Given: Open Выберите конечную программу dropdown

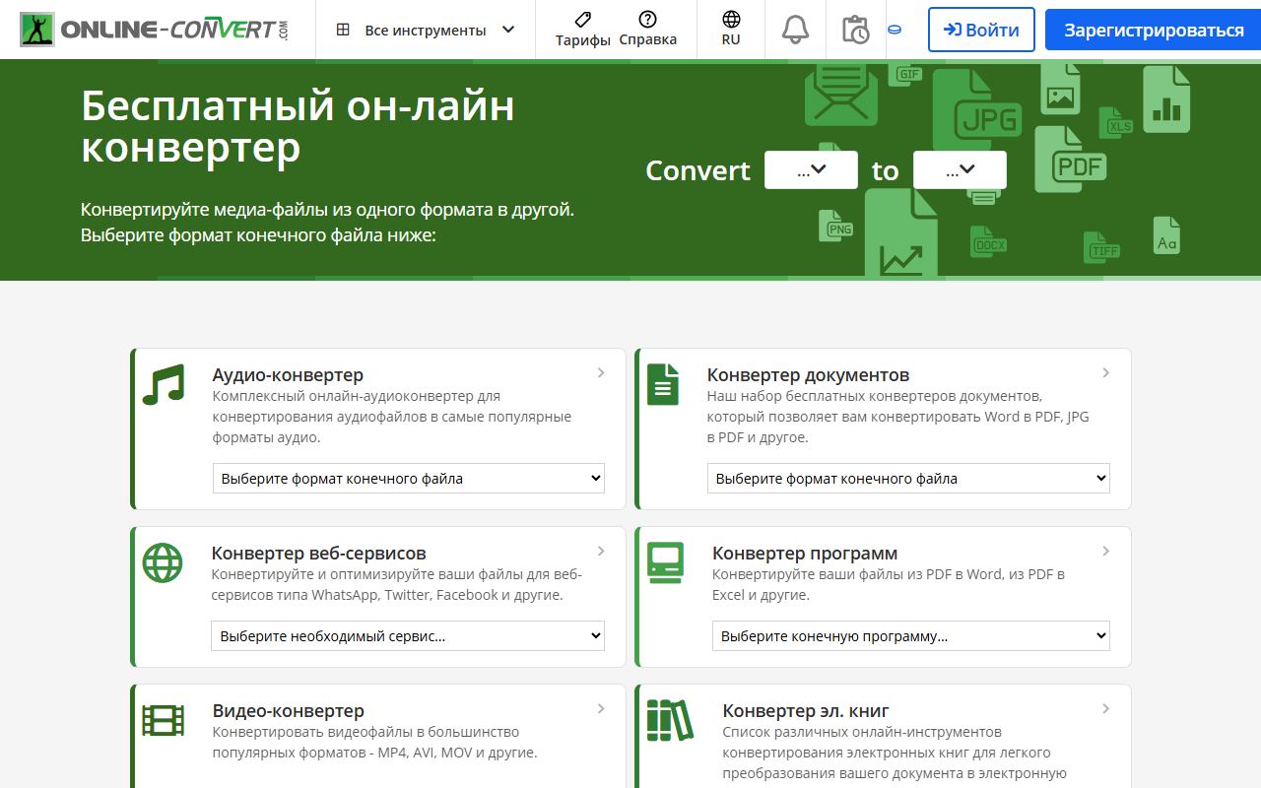Looking at the screenshot, I should coord(911,635).
